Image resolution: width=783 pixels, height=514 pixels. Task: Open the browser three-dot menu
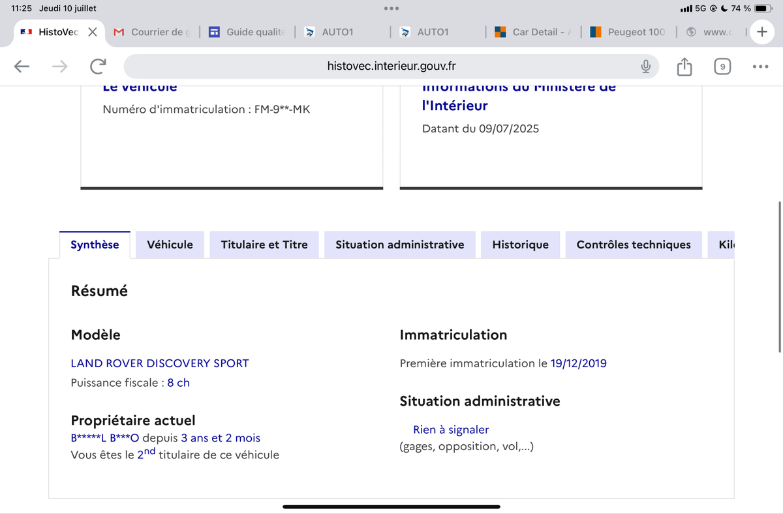pos(760,67)
